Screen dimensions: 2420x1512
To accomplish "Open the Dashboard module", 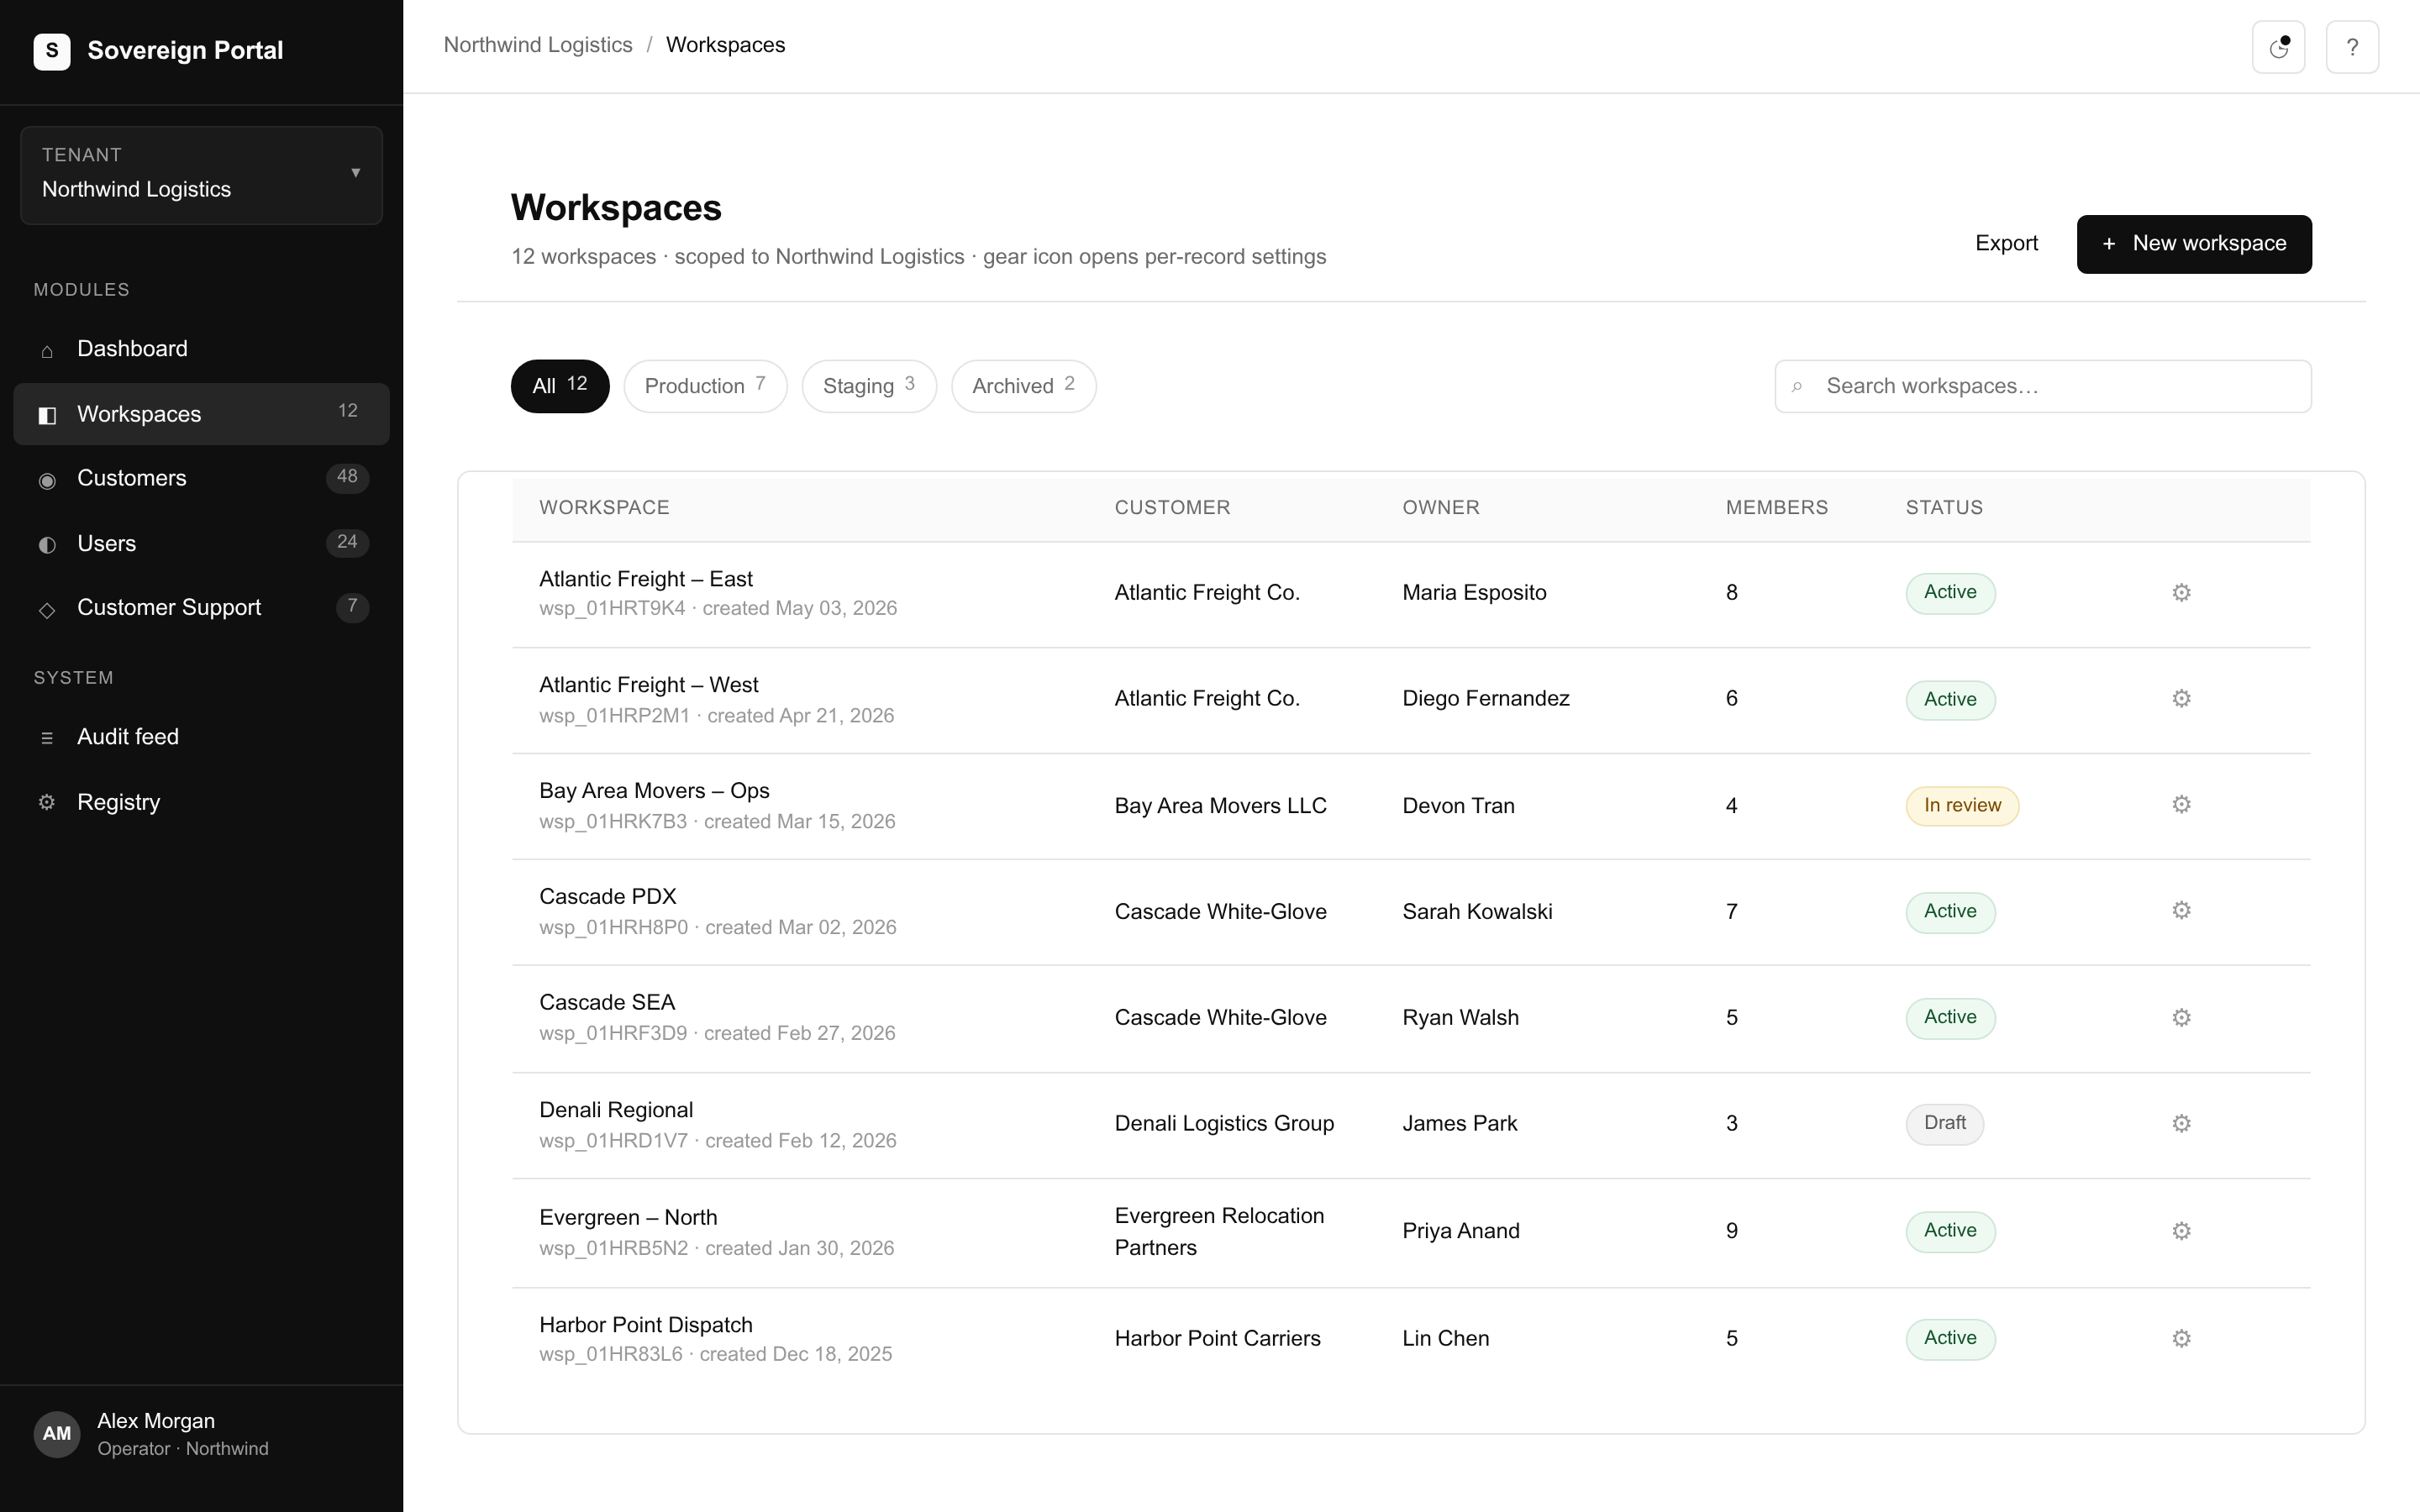I will point(201,349).
